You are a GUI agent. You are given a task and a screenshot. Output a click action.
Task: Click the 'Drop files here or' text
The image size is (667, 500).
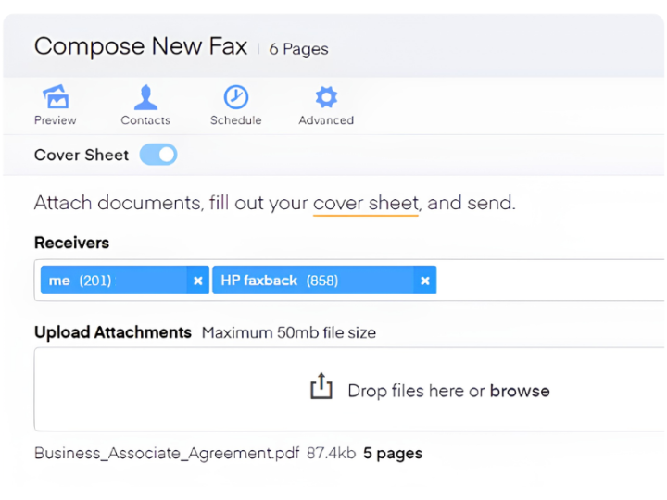pyautogui.click(x=417, y=391)
